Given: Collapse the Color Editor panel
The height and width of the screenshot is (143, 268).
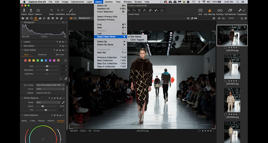Looking at the screenshot, I should point(22,50).
